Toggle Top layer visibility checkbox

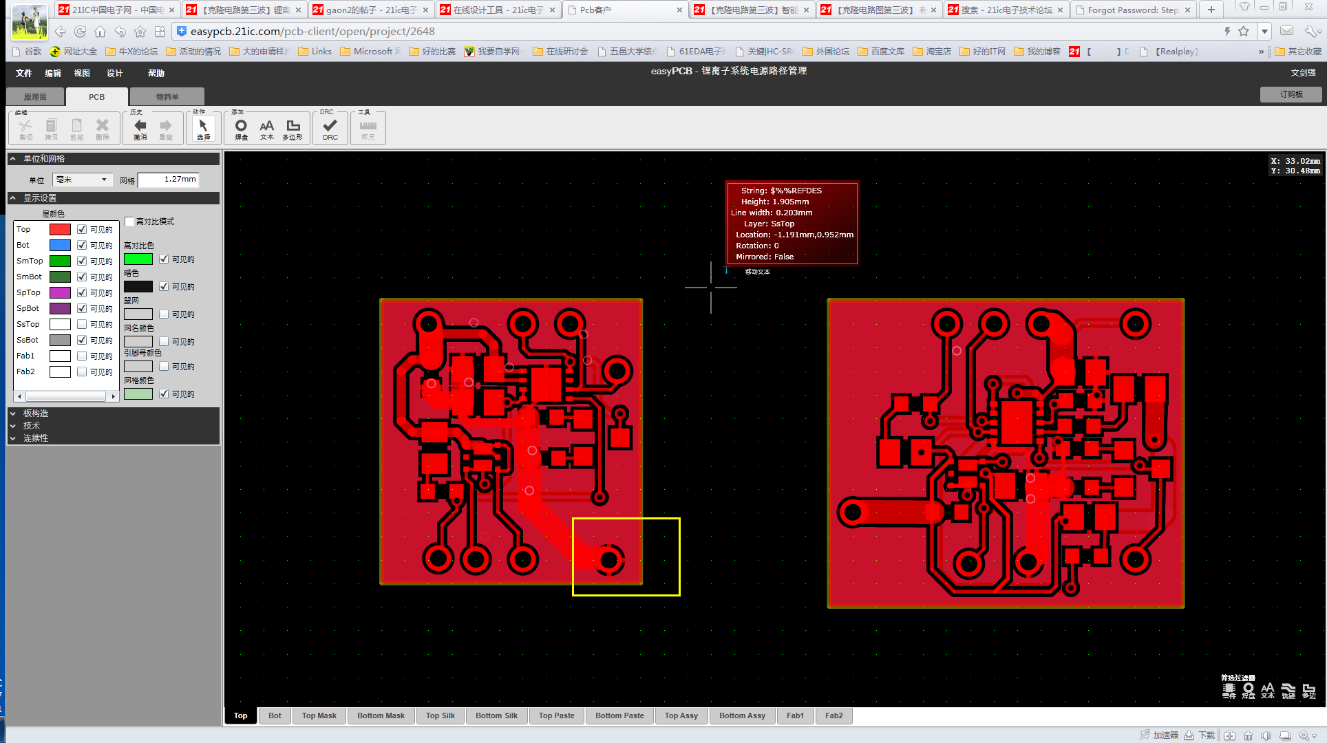pyautogui.click(x=82, y=229)
